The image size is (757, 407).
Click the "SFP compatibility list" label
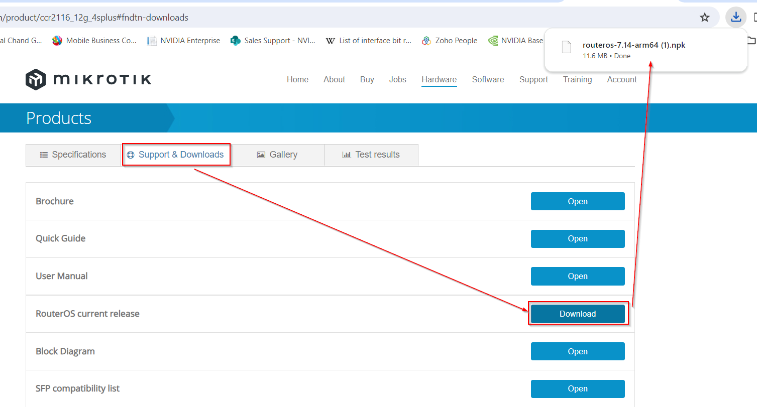pos(78,388)
